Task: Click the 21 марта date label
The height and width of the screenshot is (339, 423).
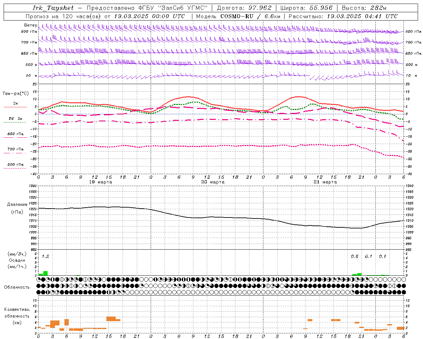Action: [x=325, y=182]
